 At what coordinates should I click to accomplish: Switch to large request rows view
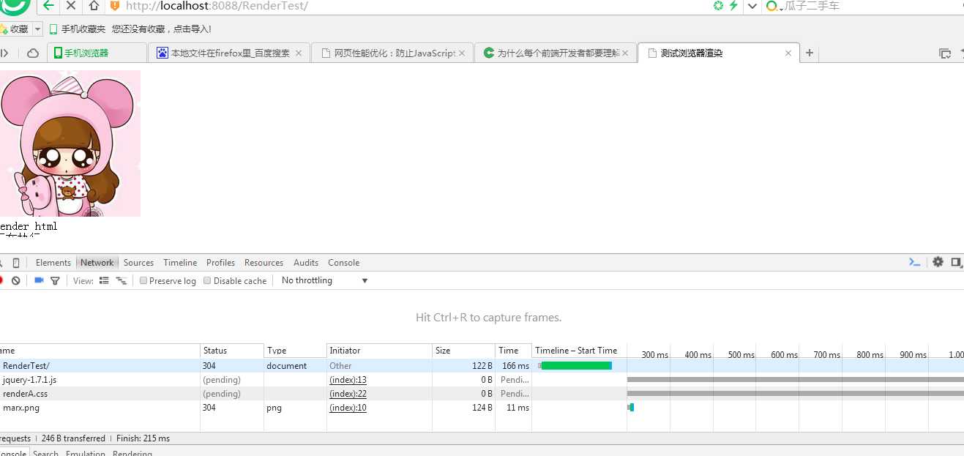[104, 280]
